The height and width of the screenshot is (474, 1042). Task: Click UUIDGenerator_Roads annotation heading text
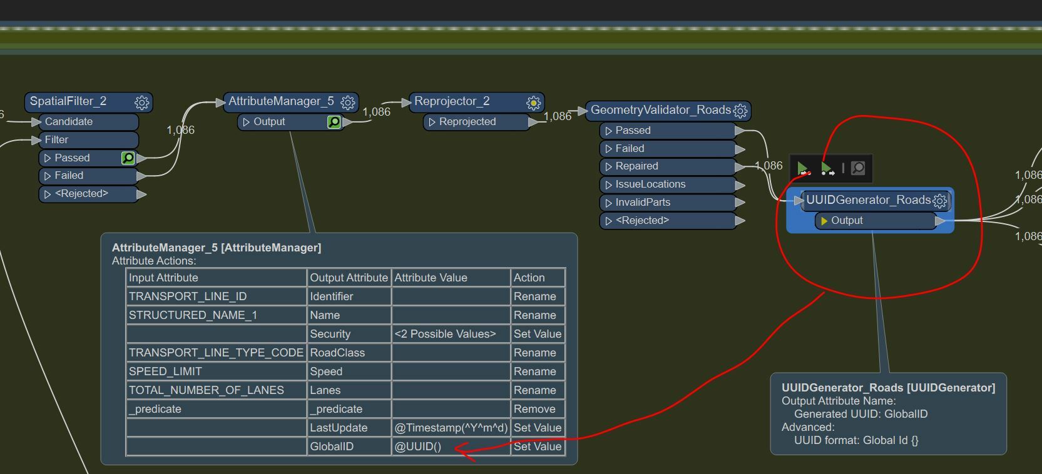[x=888, y=388]
